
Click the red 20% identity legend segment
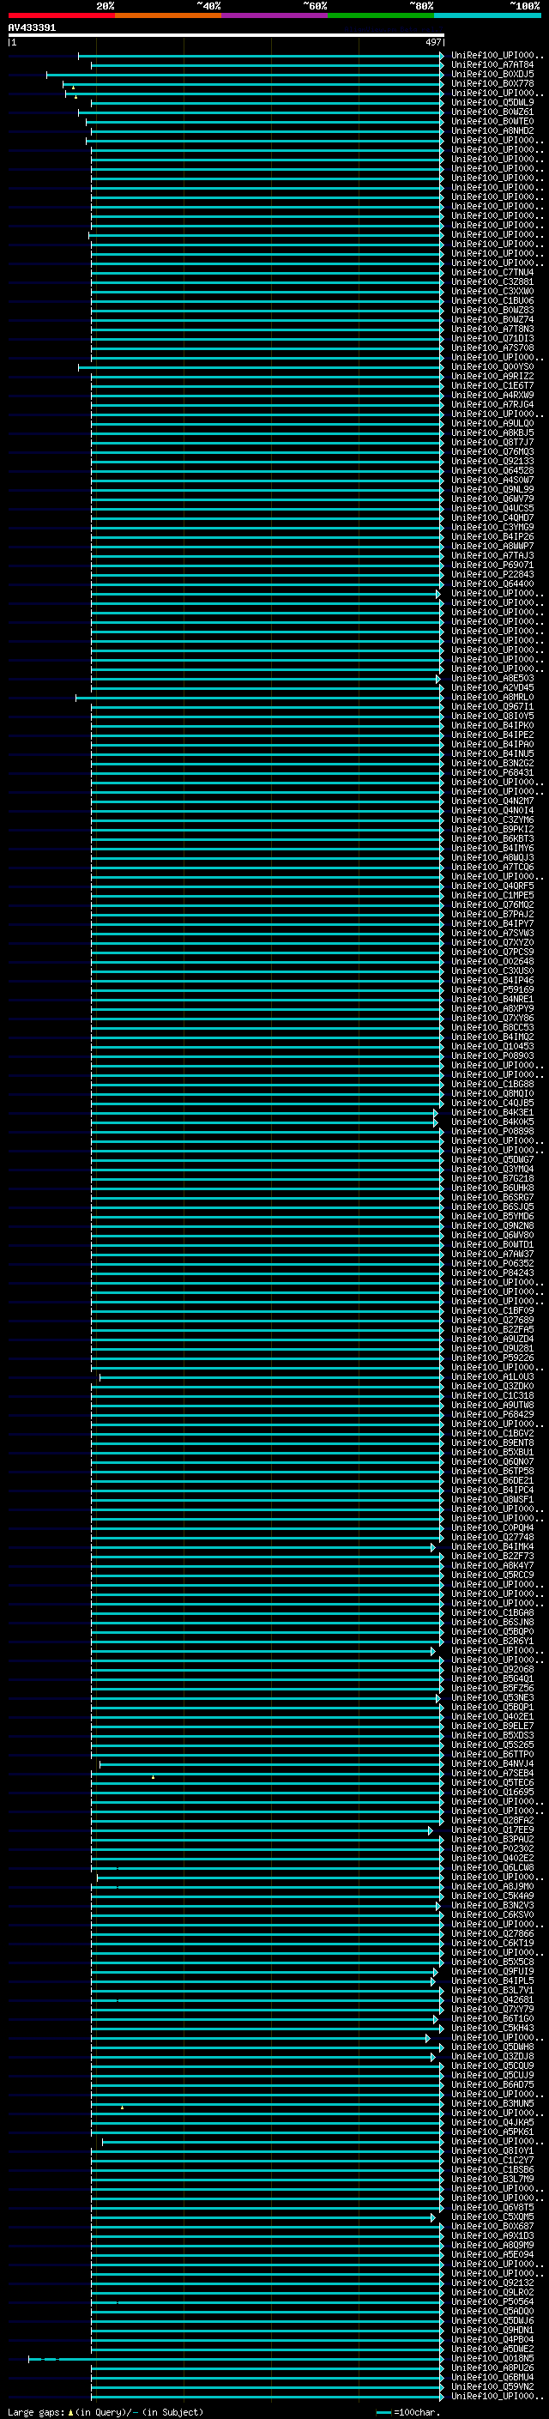[62, 15]
